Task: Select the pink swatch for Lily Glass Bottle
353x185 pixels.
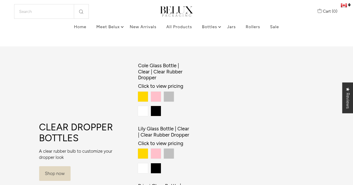Action: [x=156, y=154]
